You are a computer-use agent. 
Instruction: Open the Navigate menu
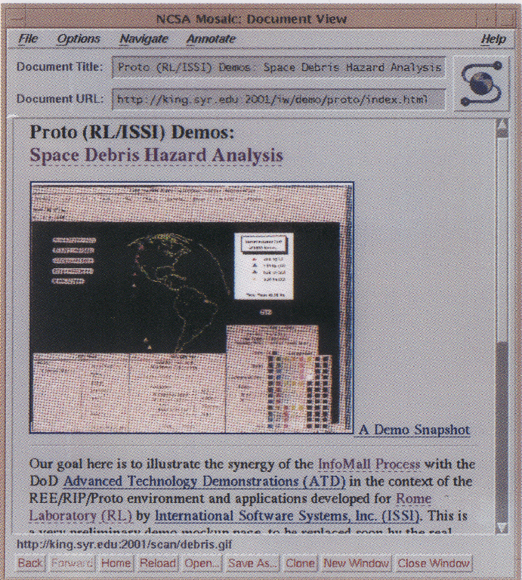144,39
